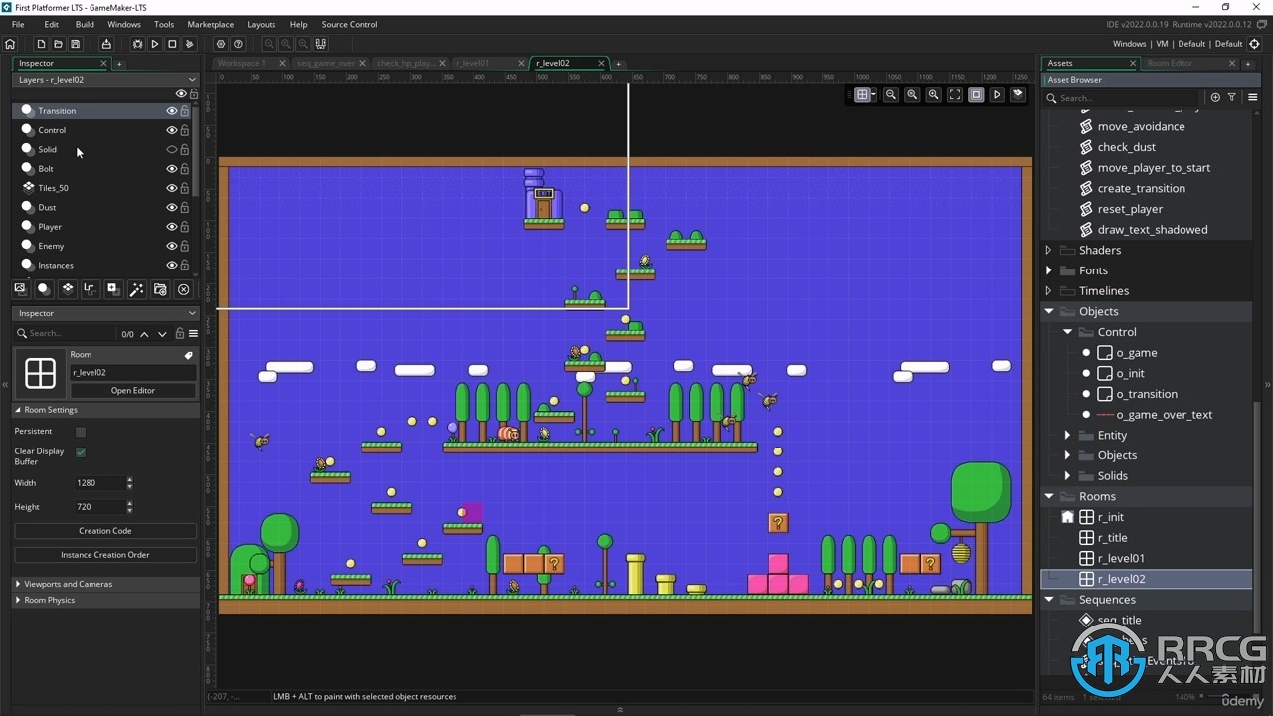Screen dimensions: 1273x716
Task: Toggle the room grid button
Action: (862, 94)
